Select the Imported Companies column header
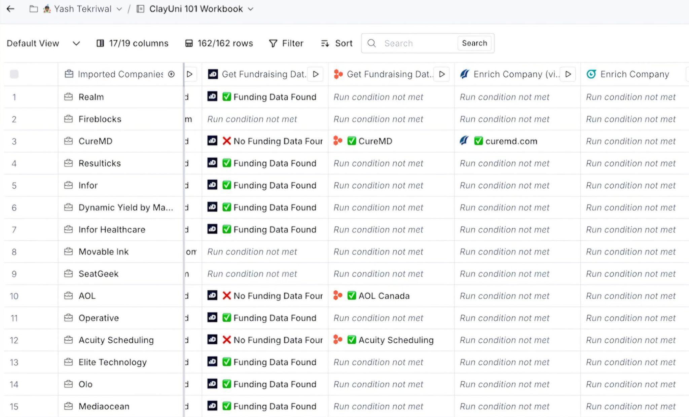This screenshot has height=417, width=689. click(120, 74)
